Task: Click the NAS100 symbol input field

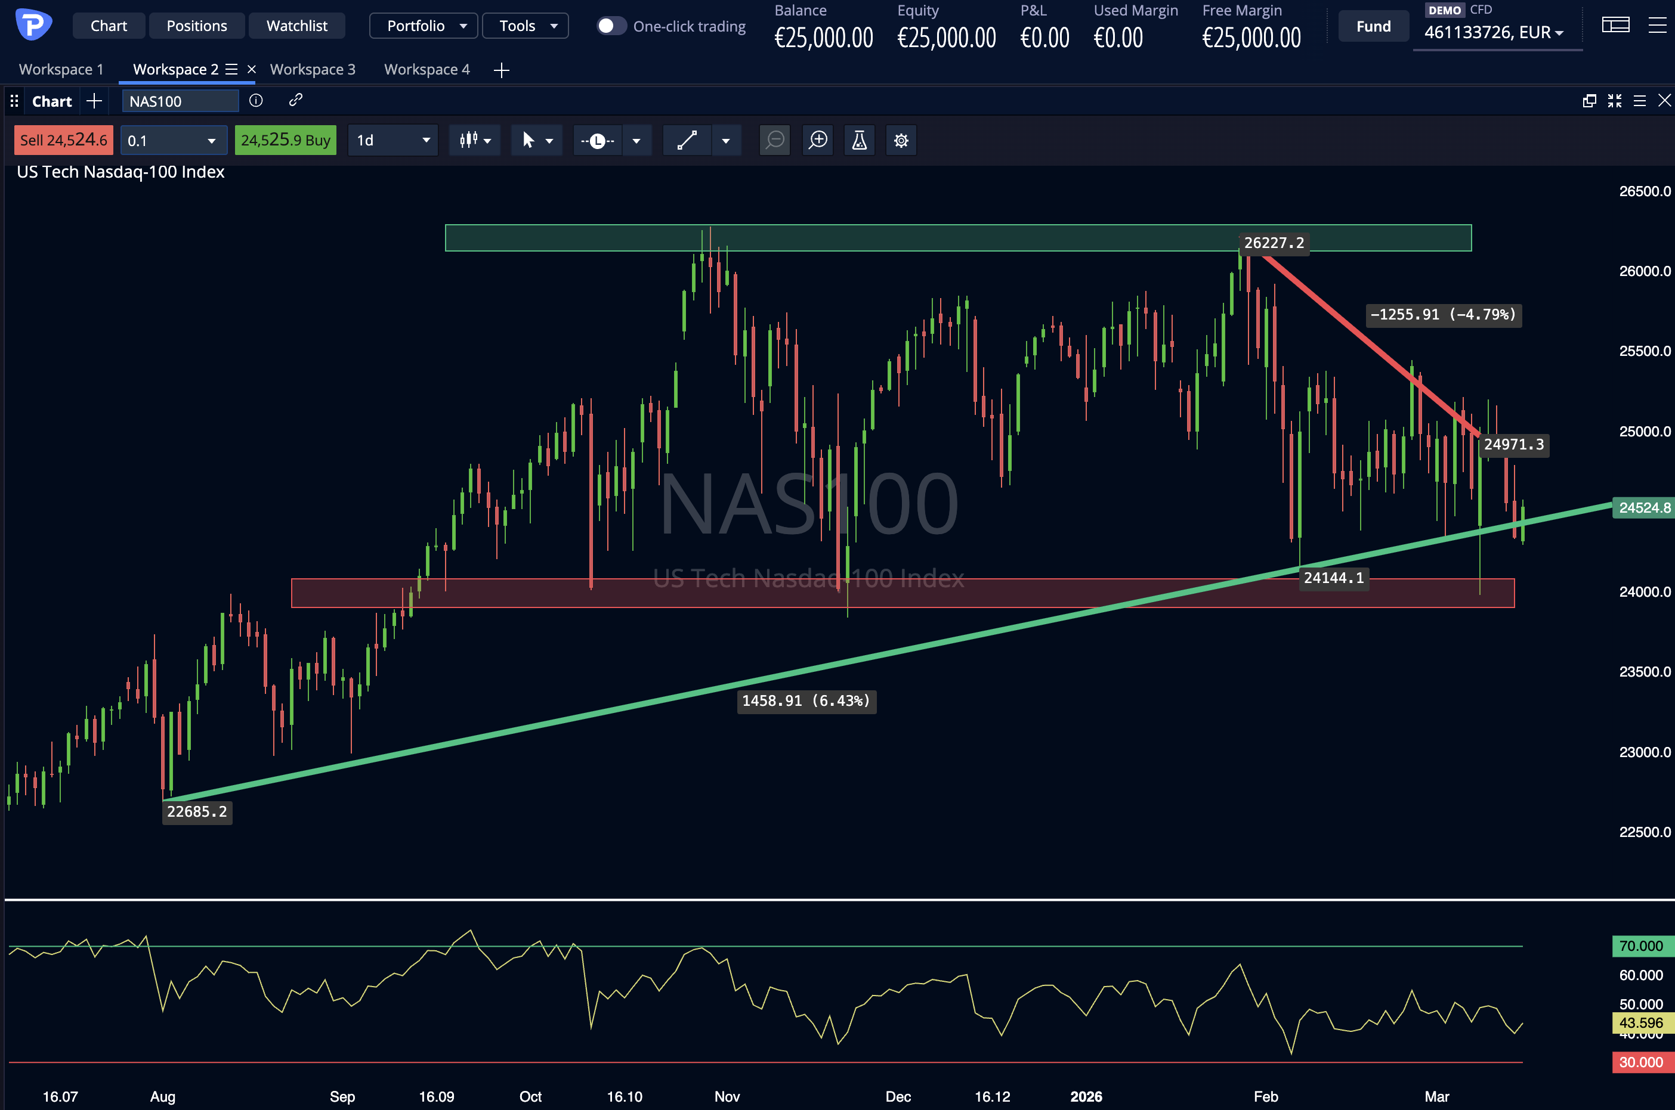Action: 180,101
